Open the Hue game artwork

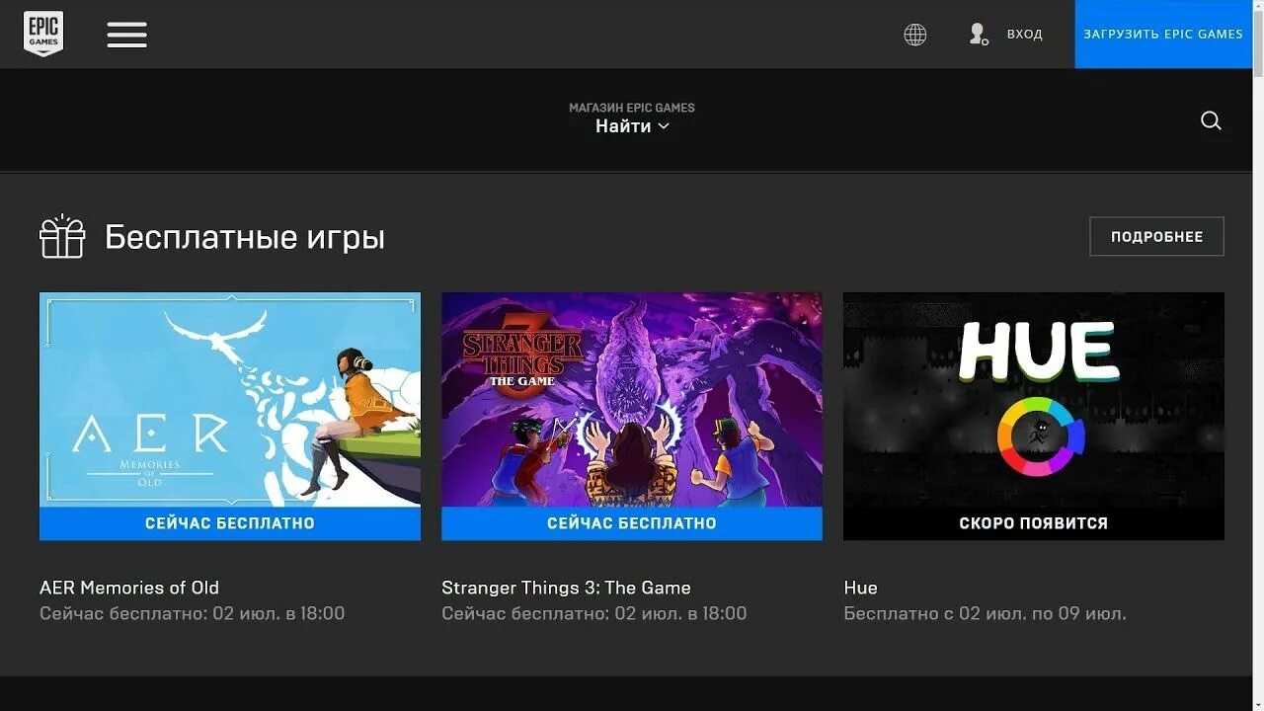click(1034, 399)
